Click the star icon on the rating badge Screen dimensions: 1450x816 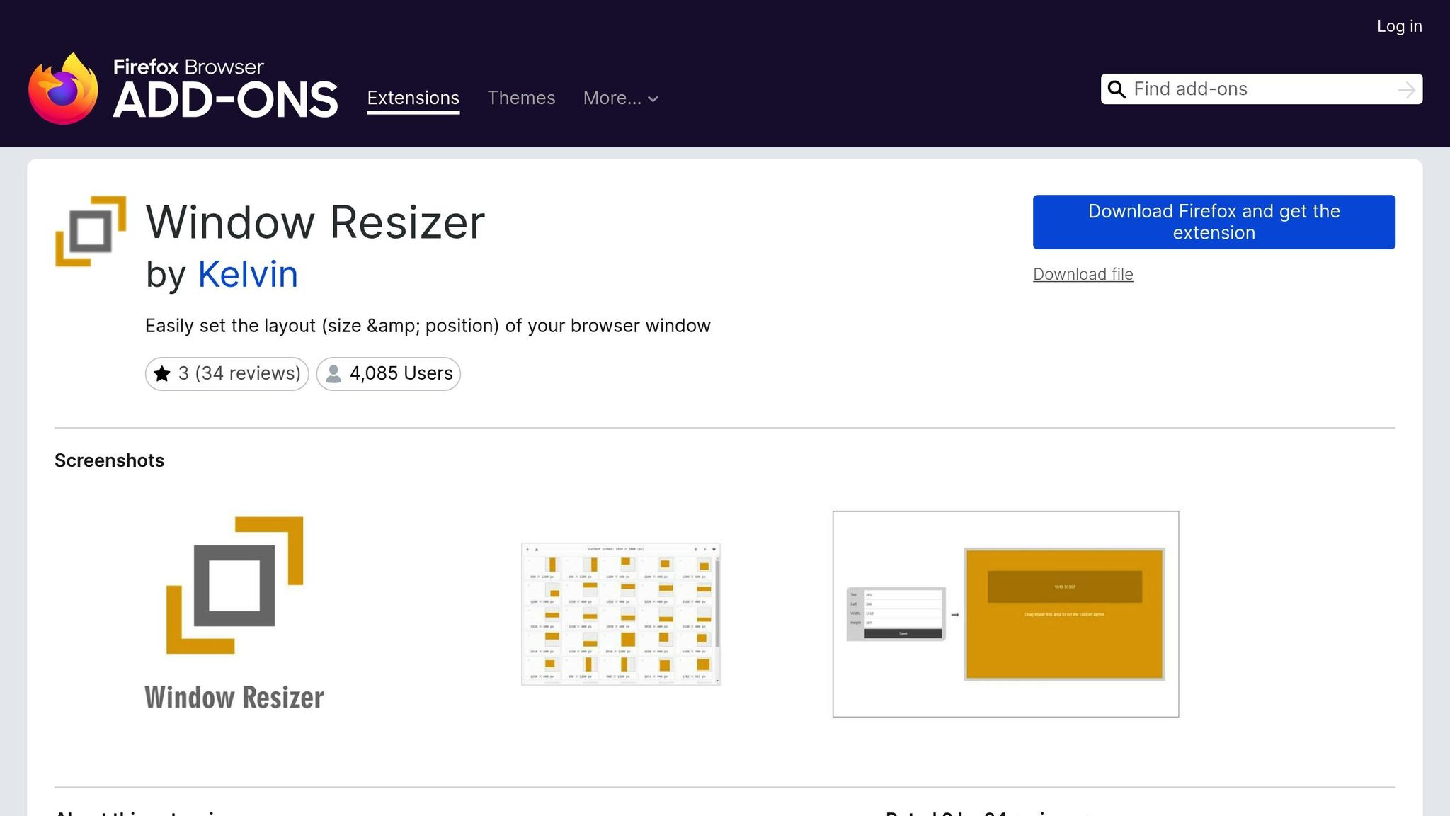pyautogui.click(x=164, y=373)
